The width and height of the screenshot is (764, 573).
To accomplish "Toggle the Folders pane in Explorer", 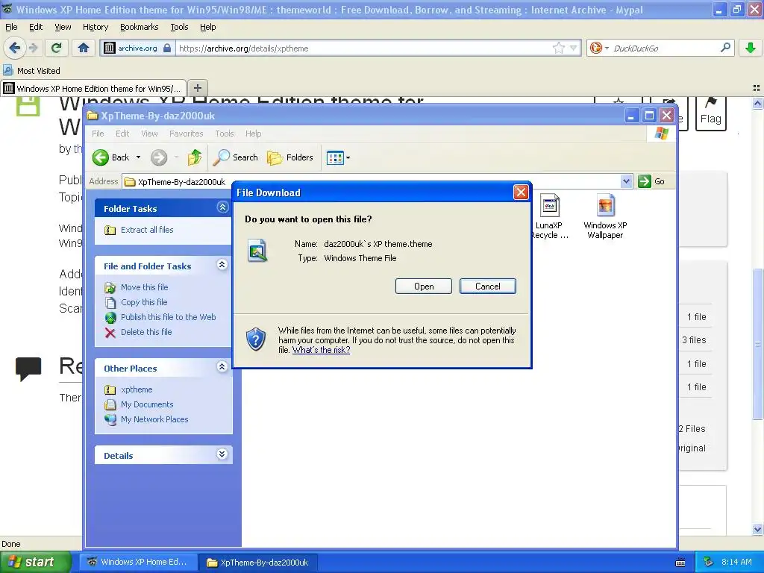I will (x=290, y=157).
